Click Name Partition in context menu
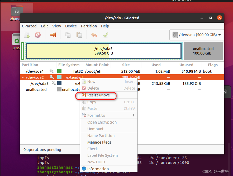This screenshot has width=233, height=176. 109,136
